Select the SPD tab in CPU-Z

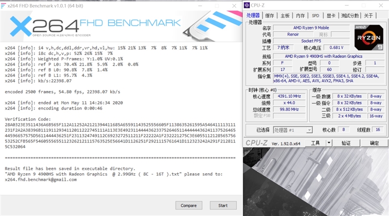316,16
